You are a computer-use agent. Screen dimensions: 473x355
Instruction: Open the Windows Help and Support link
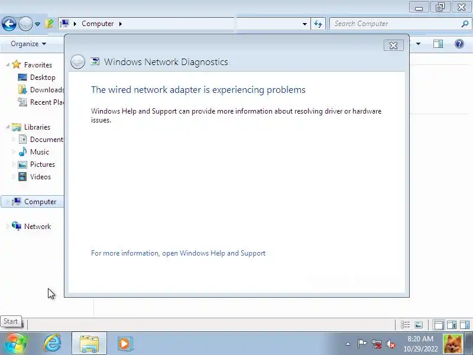click(178, 253)
